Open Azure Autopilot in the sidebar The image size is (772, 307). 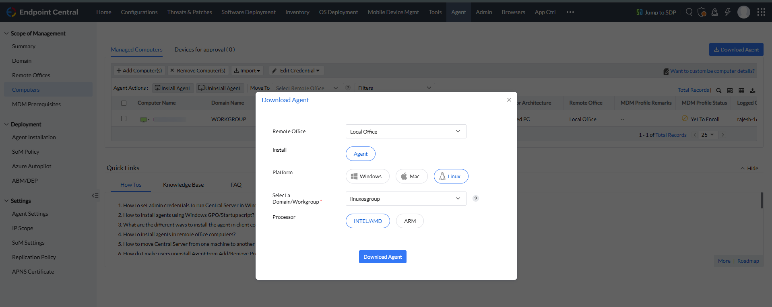[x=31, y=166]
